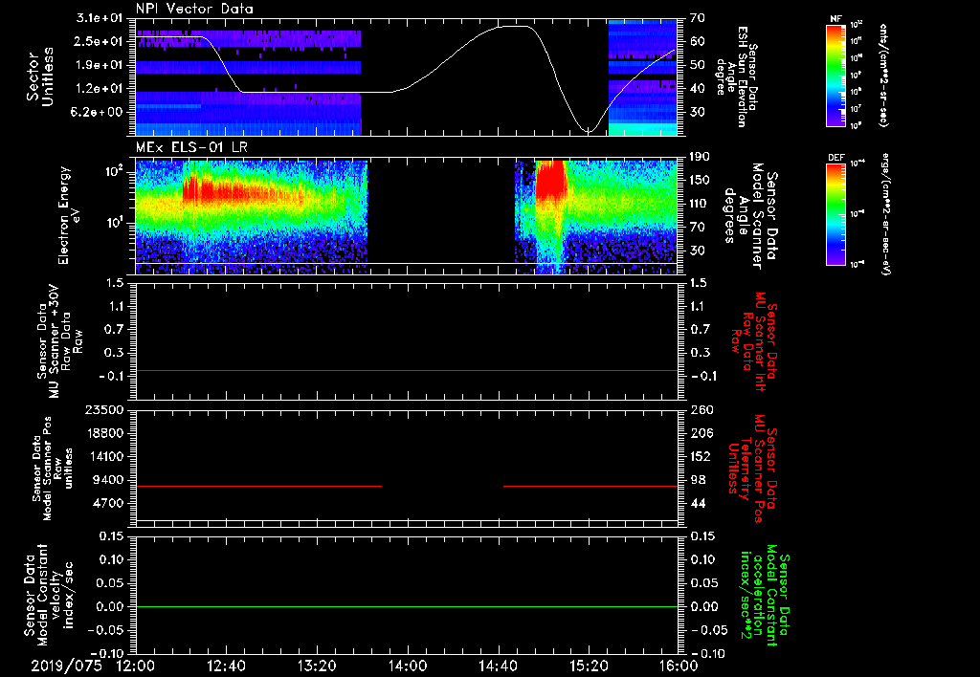Click the DEF color bar
Screen dimensions: 980x677
836,214
